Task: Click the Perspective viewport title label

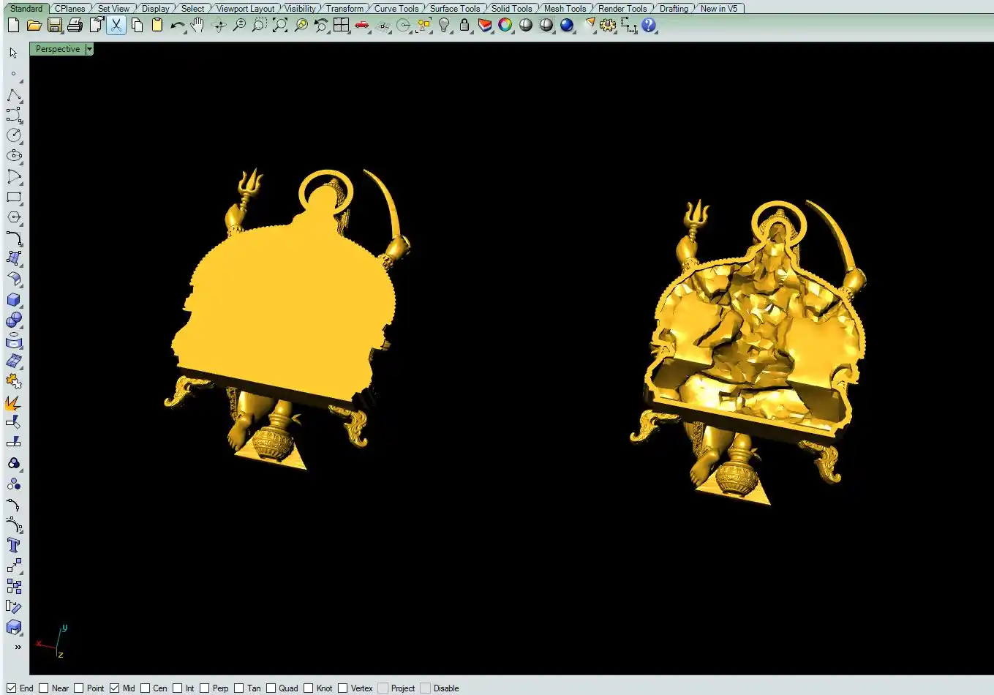Action: coord(58,49)
